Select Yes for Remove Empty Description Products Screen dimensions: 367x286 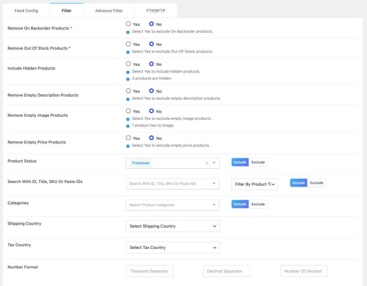128,91
